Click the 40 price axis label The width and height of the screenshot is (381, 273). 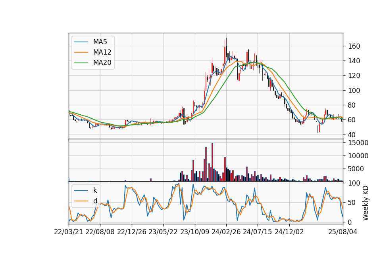pos(352,135)
